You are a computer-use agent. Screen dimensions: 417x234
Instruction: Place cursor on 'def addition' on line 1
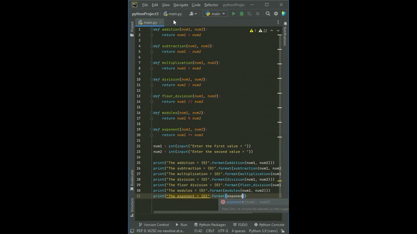[x=166, y=29]
